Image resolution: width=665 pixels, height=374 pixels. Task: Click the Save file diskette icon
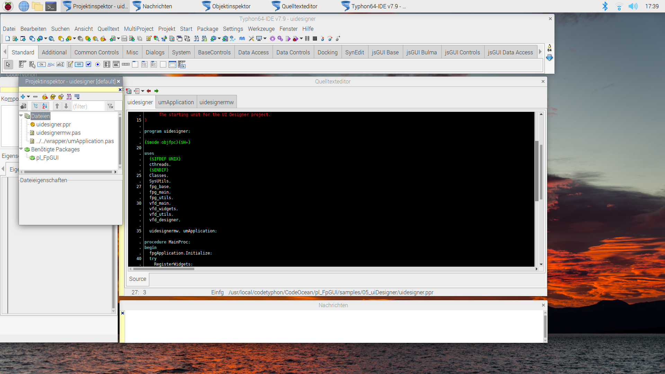(124, 38)
